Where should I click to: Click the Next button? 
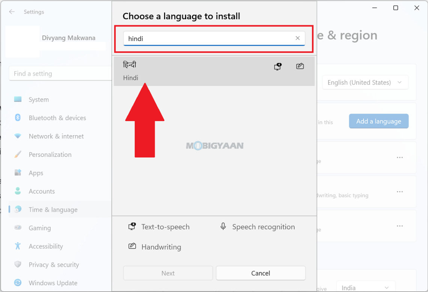[x=168, y=273]
